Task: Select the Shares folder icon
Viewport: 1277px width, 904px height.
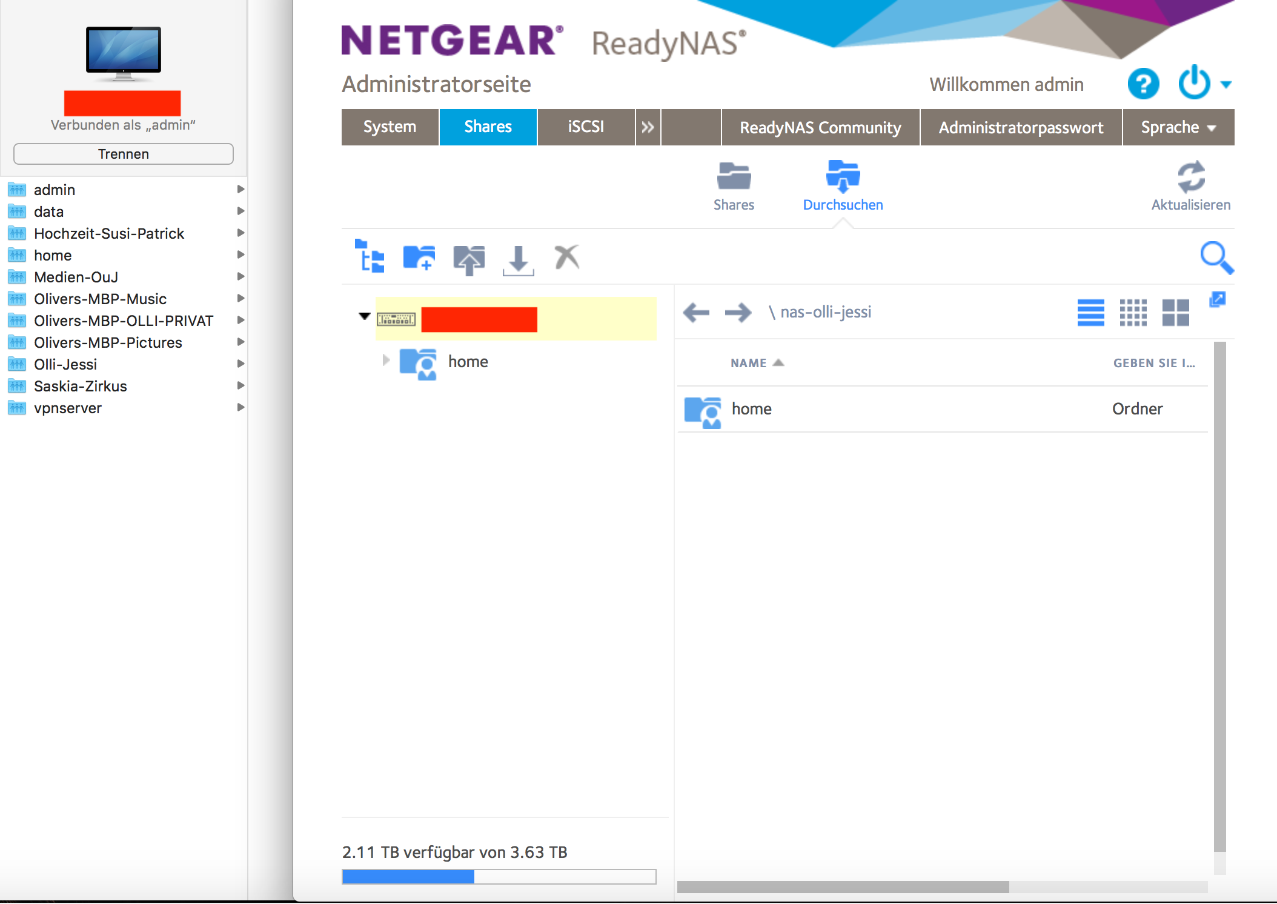Action: point(734,176)
